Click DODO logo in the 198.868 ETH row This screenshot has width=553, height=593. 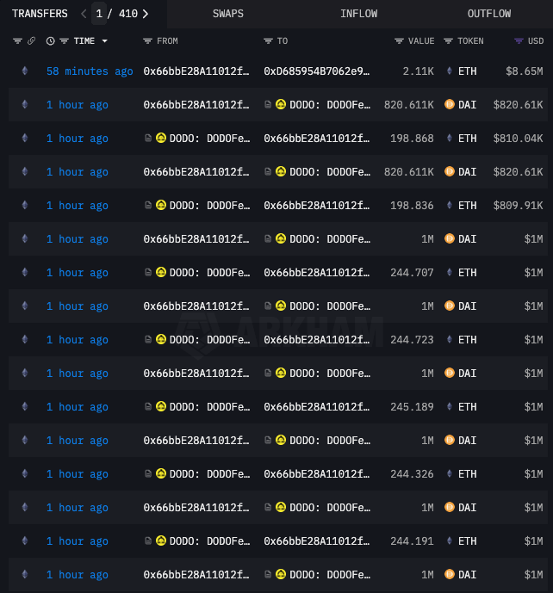[161, 139]
